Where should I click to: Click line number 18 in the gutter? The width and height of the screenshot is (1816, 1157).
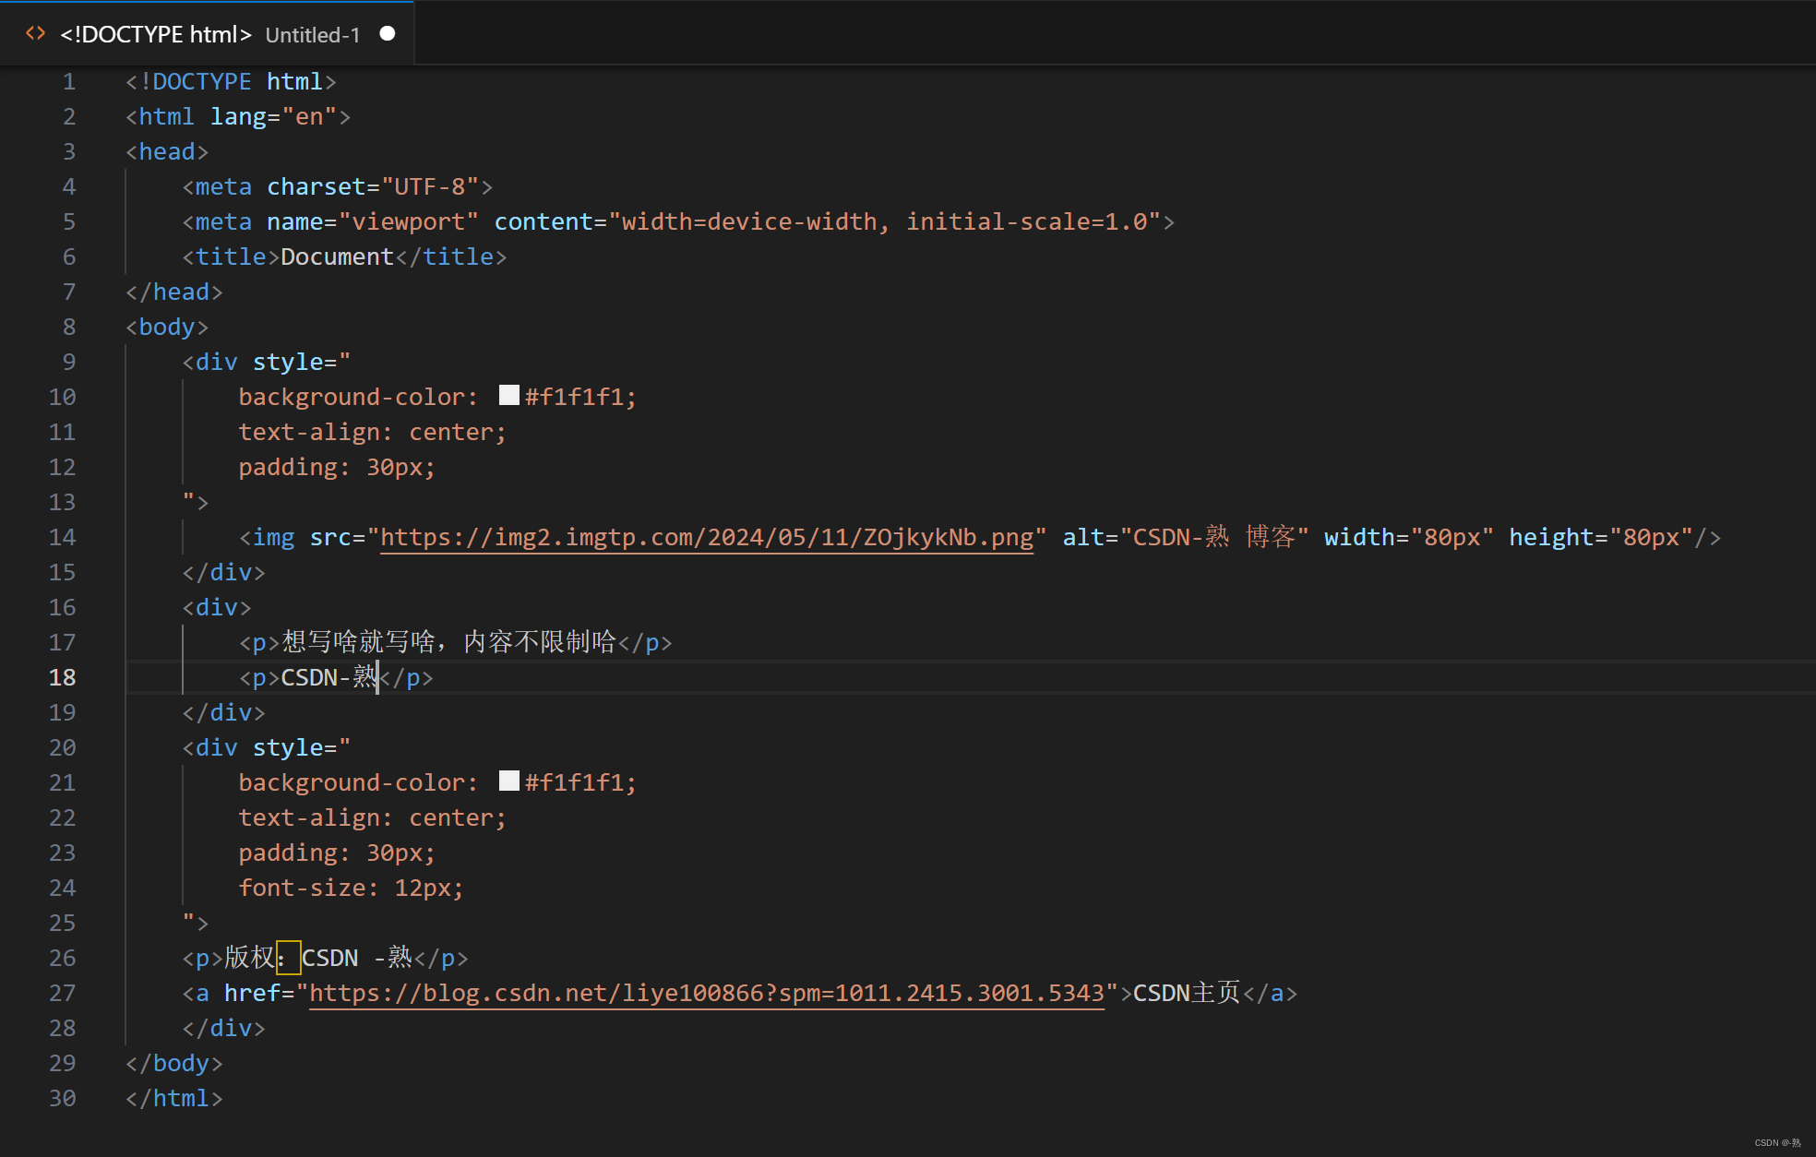tap(63, 677)
